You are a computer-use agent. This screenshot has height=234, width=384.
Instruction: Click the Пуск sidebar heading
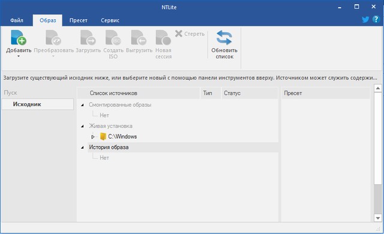(11, 93)
